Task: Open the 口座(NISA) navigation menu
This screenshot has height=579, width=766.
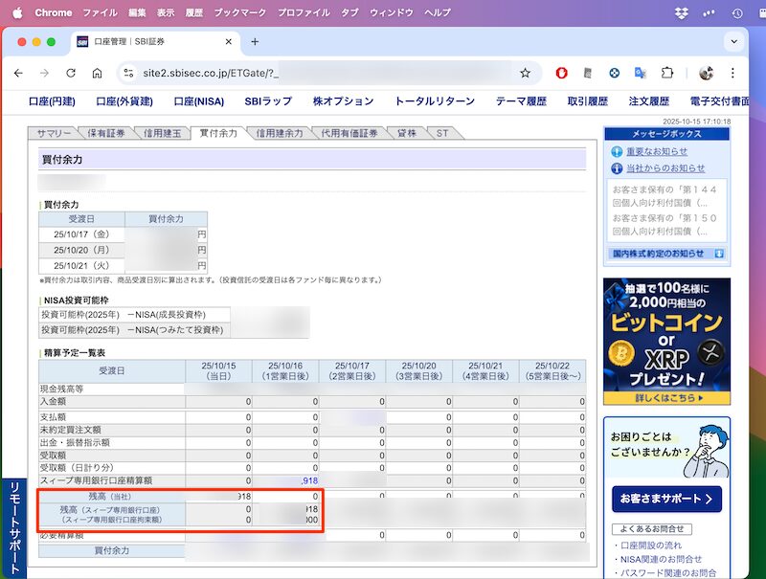Action: point(198,101)
